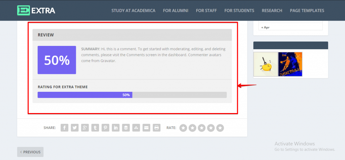Select the fifth rating star
The image size is (345, 160).
click(x=220, y=128)
